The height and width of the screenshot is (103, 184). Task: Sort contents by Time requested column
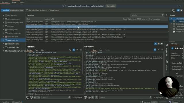(154, 19)
